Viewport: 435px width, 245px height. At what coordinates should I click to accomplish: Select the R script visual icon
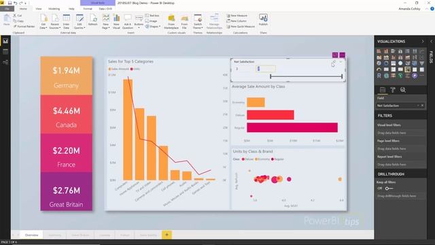pos(379,76)
